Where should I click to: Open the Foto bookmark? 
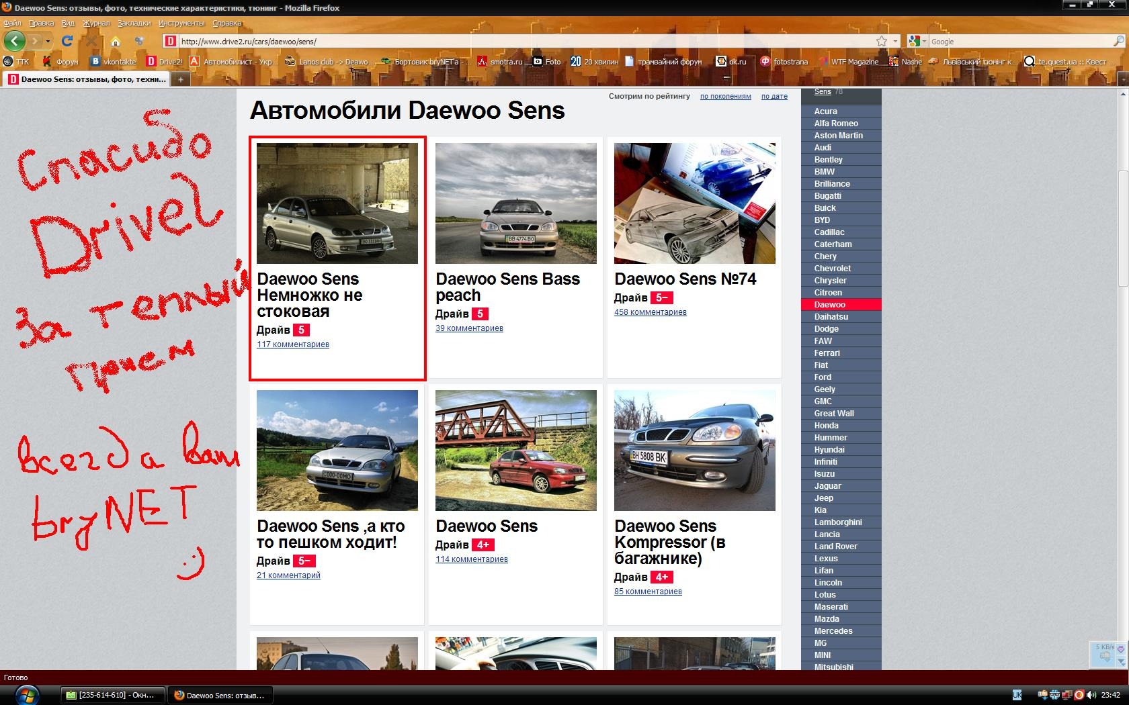click(x=546, y=62)
